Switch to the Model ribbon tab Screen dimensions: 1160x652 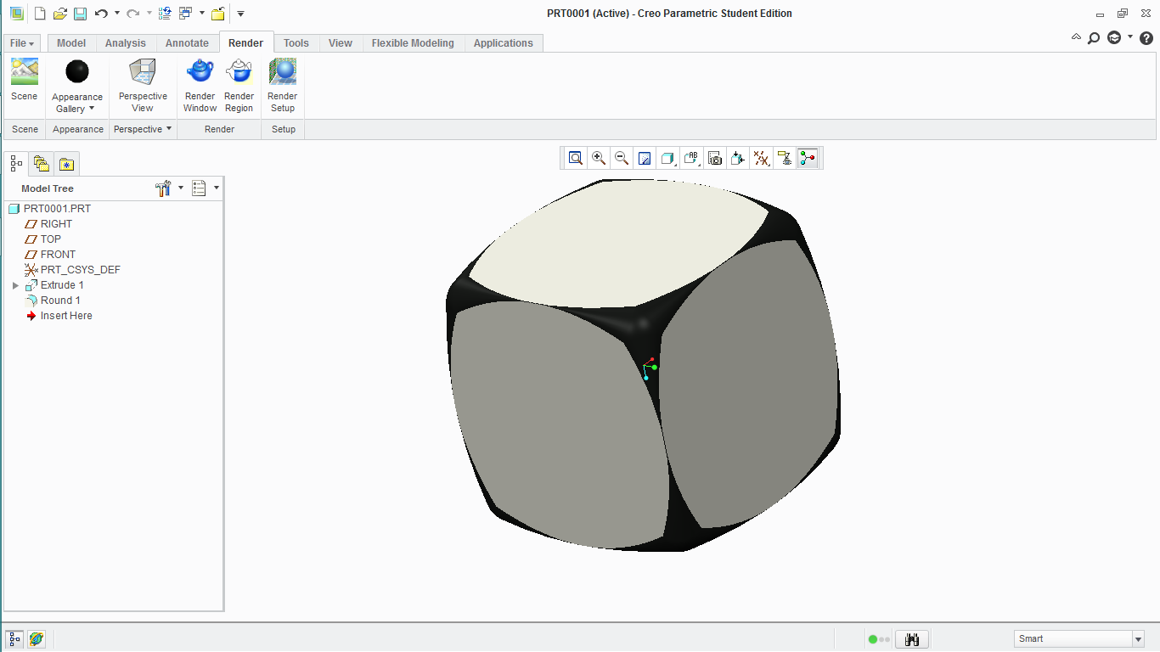coord(71,43)
